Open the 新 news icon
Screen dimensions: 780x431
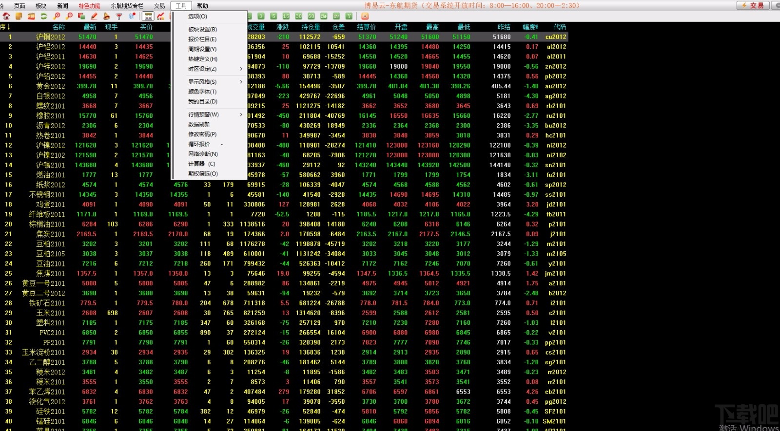coord(132,16)
